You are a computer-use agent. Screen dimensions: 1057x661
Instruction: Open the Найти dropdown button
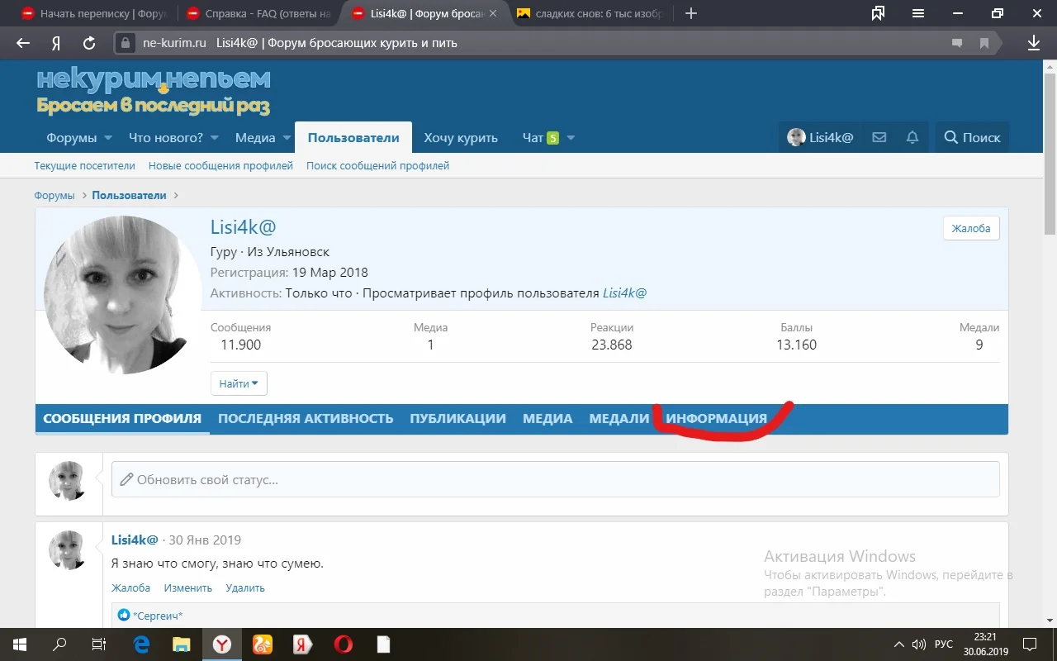pos(239,383)
